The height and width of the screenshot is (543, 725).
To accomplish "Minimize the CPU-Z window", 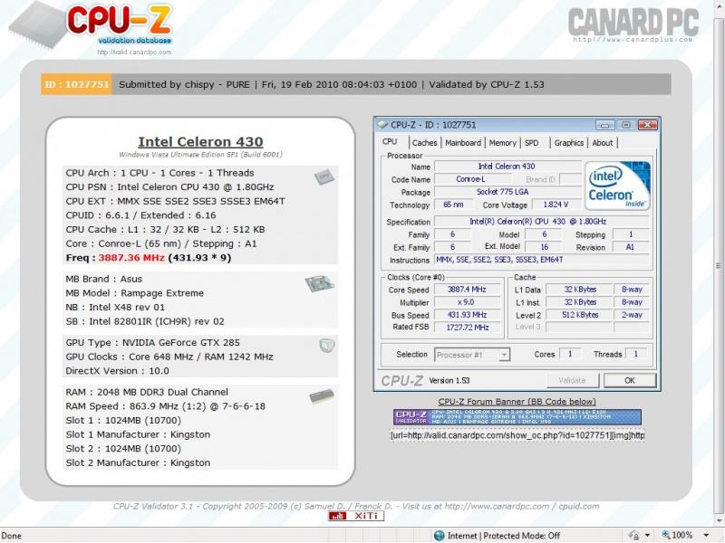I will (605, 125).
